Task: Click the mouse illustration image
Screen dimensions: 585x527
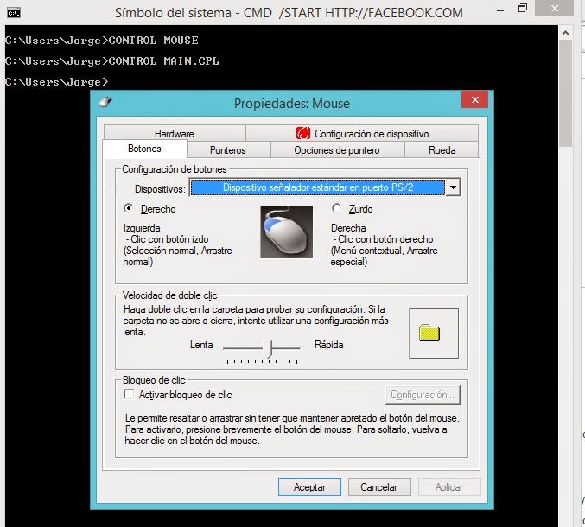Action: [x=287, y=232]
